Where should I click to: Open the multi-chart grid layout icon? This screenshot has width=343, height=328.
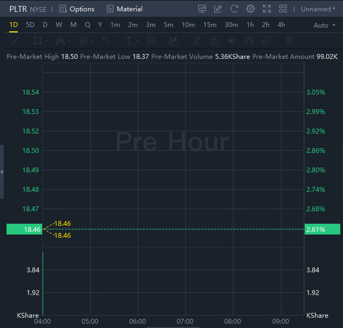(283, 9)
